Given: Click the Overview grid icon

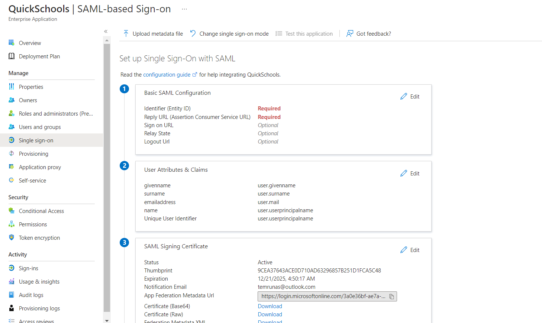Looking at the screenshot, I should click(12, 43).
